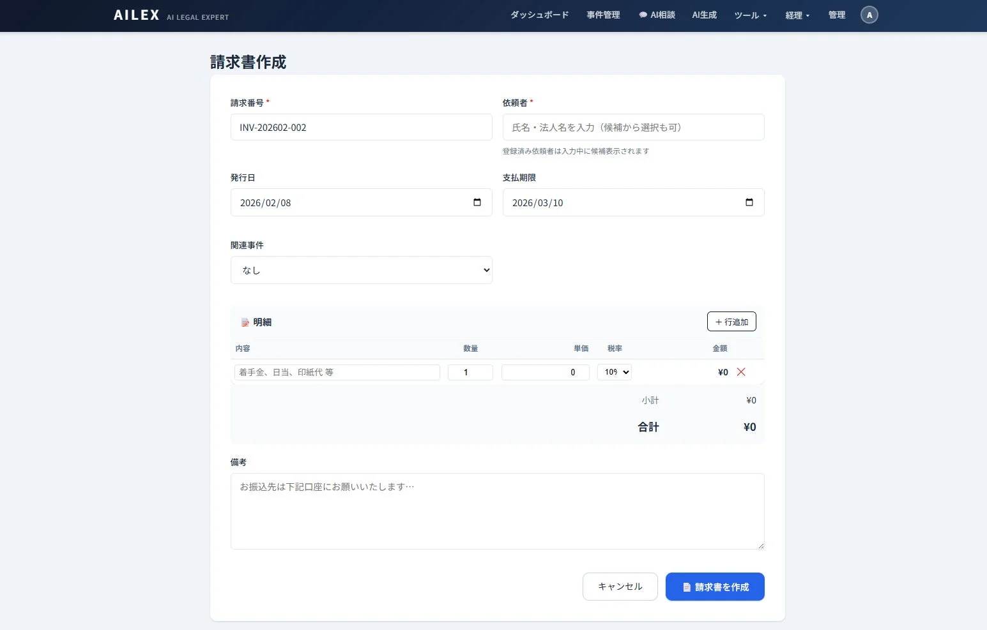The height and width of the screenshot is (630, 987).
Task: Open the 関連事件 dropdown
Action: tap(361, 270)
